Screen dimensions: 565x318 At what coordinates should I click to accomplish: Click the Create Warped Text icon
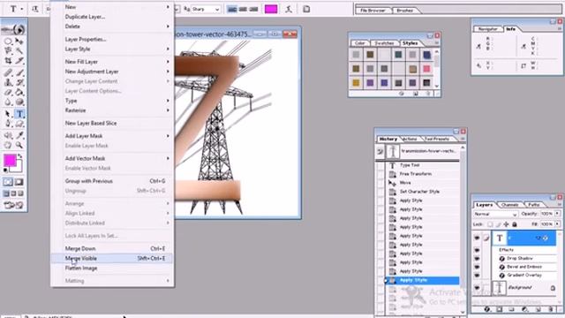289,10
